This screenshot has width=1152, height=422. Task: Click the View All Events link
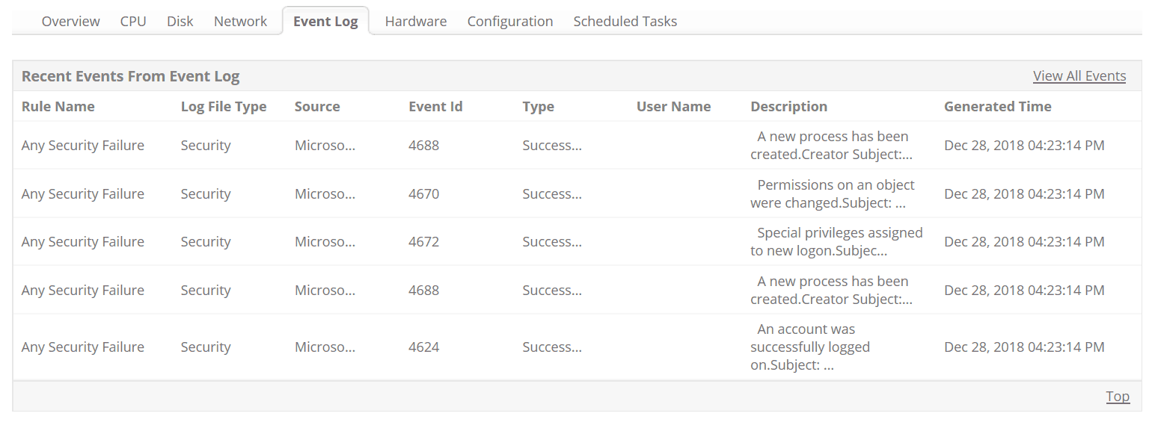pos(1079,76)
